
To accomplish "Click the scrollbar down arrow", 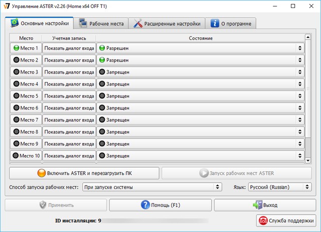I will pos(308,160).
